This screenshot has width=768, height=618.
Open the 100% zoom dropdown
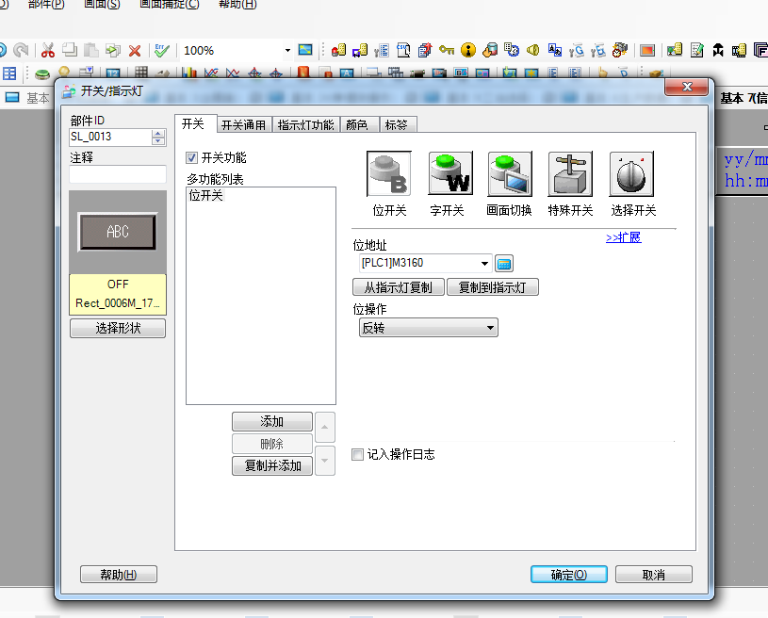click(x=287, y=50)
